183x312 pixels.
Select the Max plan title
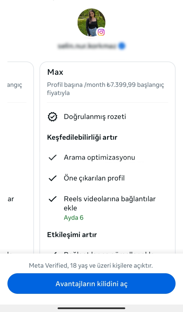point(55,72)
